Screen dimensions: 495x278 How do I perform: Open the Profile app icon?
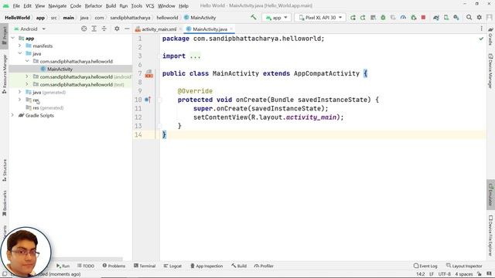(403, 18)
